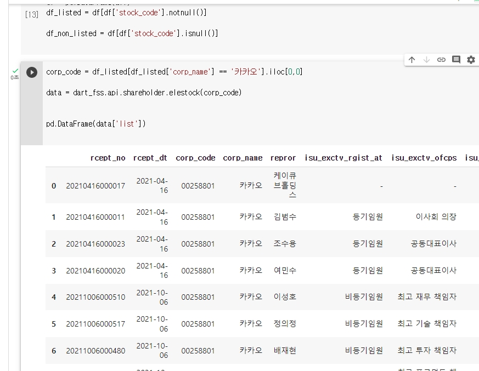
Task: Click date 2021-10-06 in row 5
Action: (x=152, y=324)
